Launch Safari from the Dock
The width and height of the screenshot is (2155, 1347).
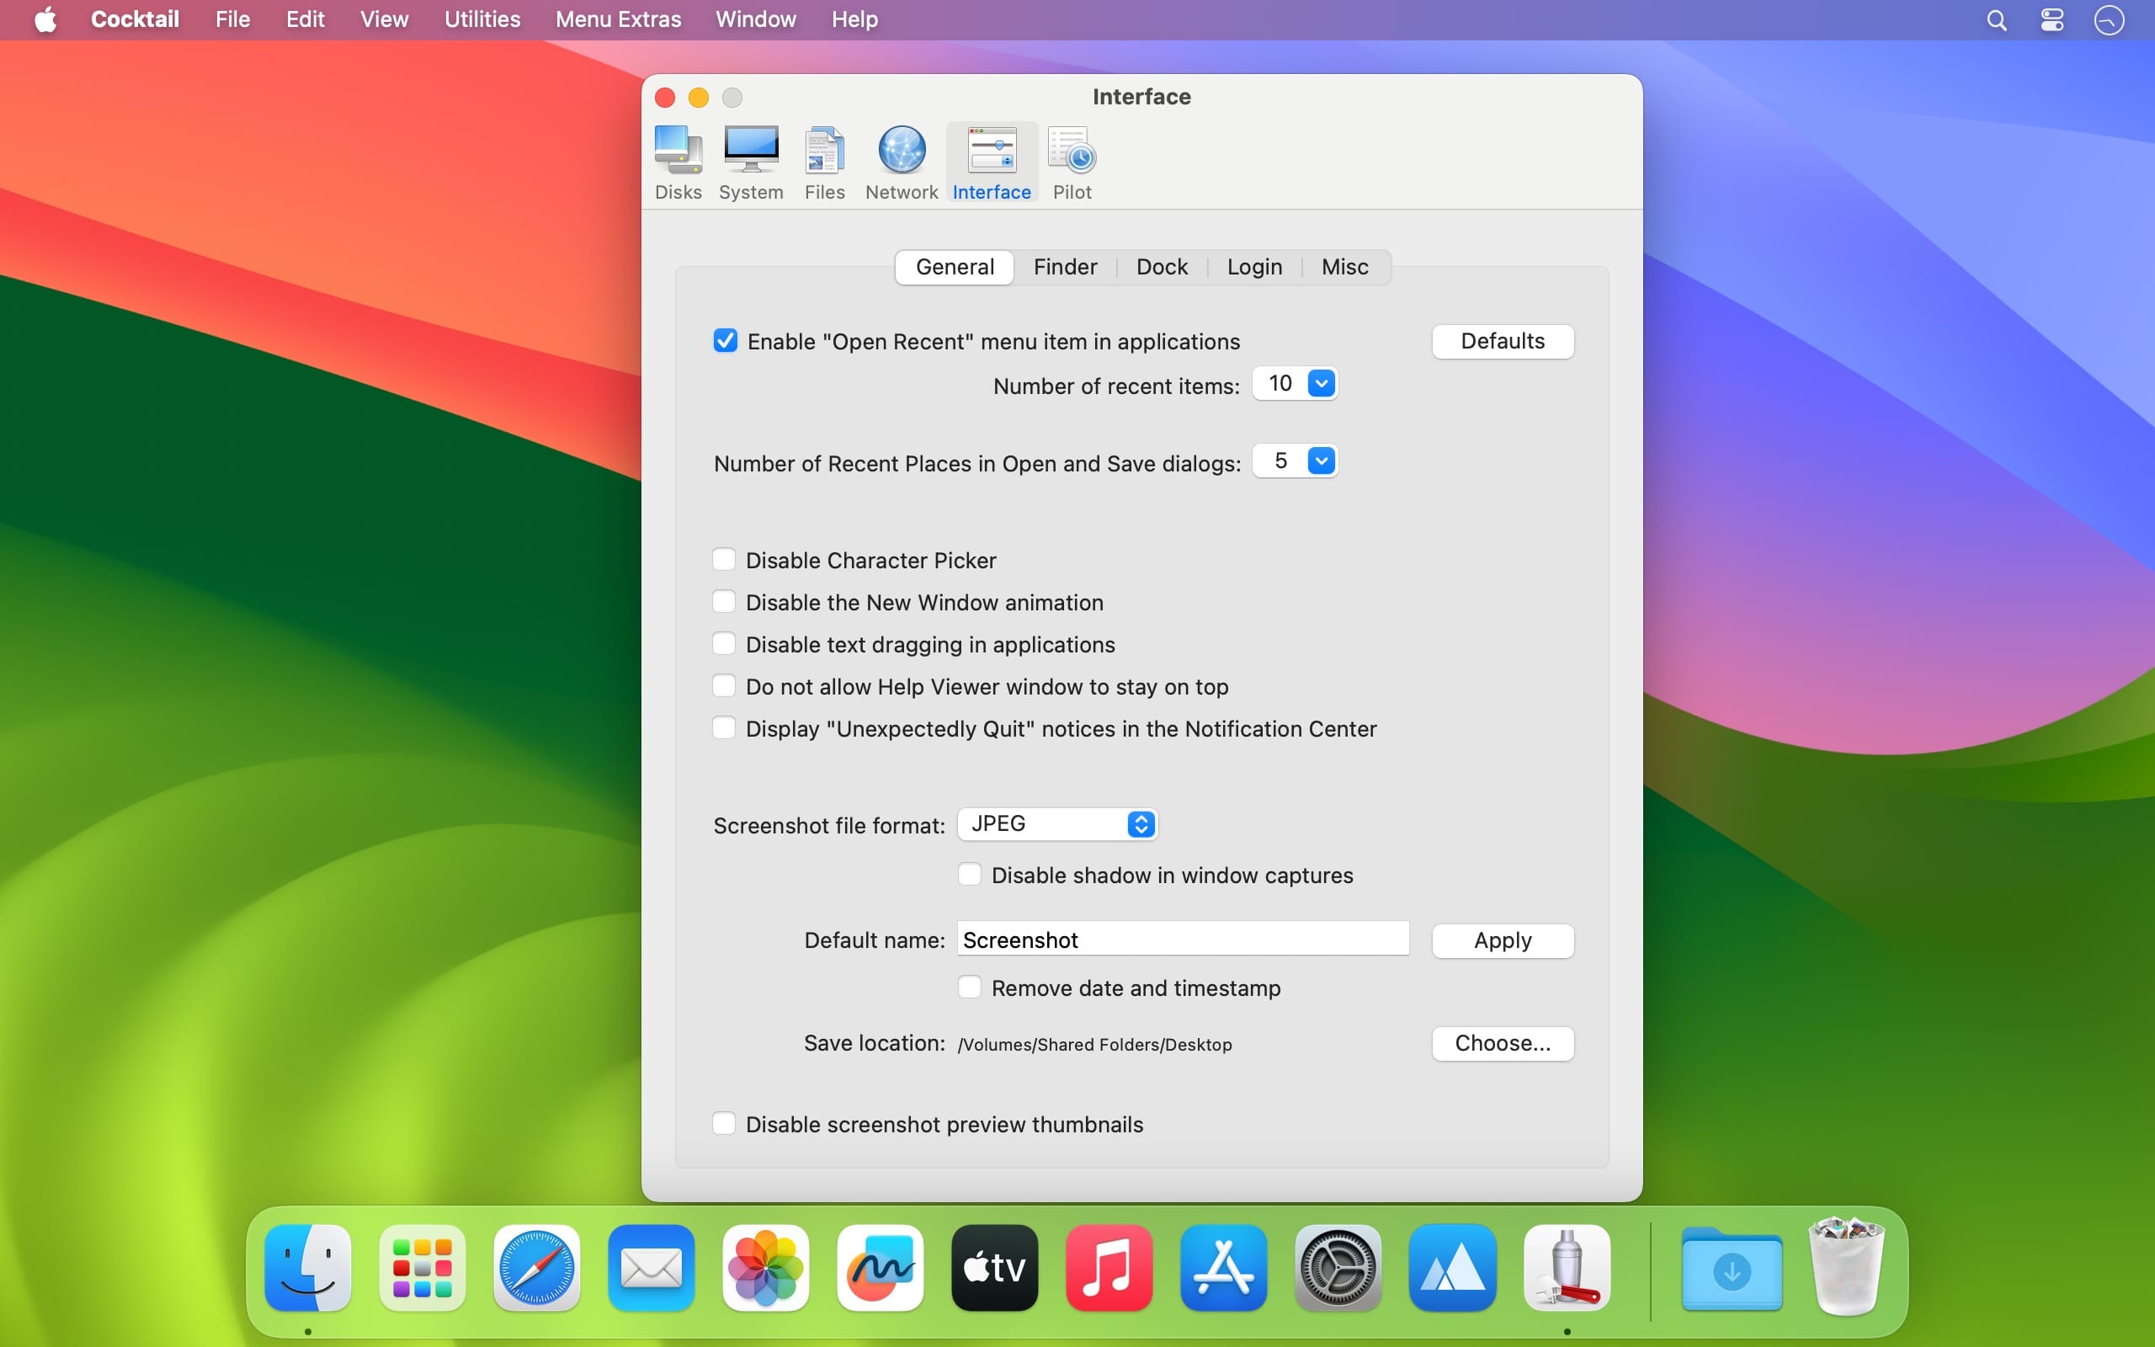[x=537, y=1267]
